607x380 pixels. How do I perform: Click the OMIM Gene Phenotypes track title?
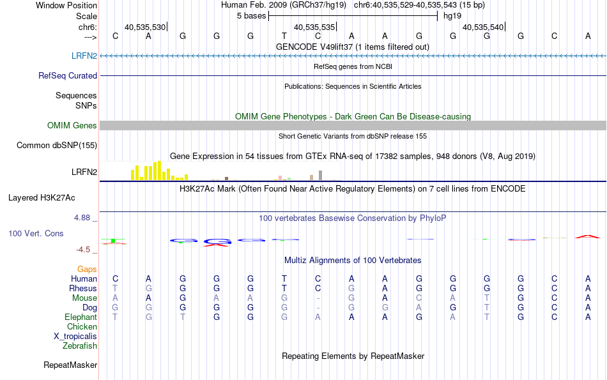353,116
